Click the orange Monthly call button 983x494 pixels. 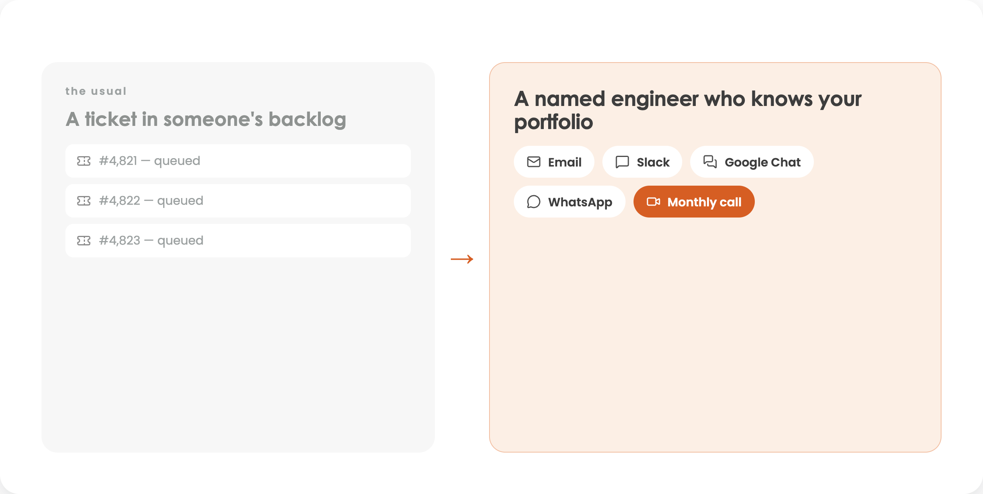[x=694, y=202]
